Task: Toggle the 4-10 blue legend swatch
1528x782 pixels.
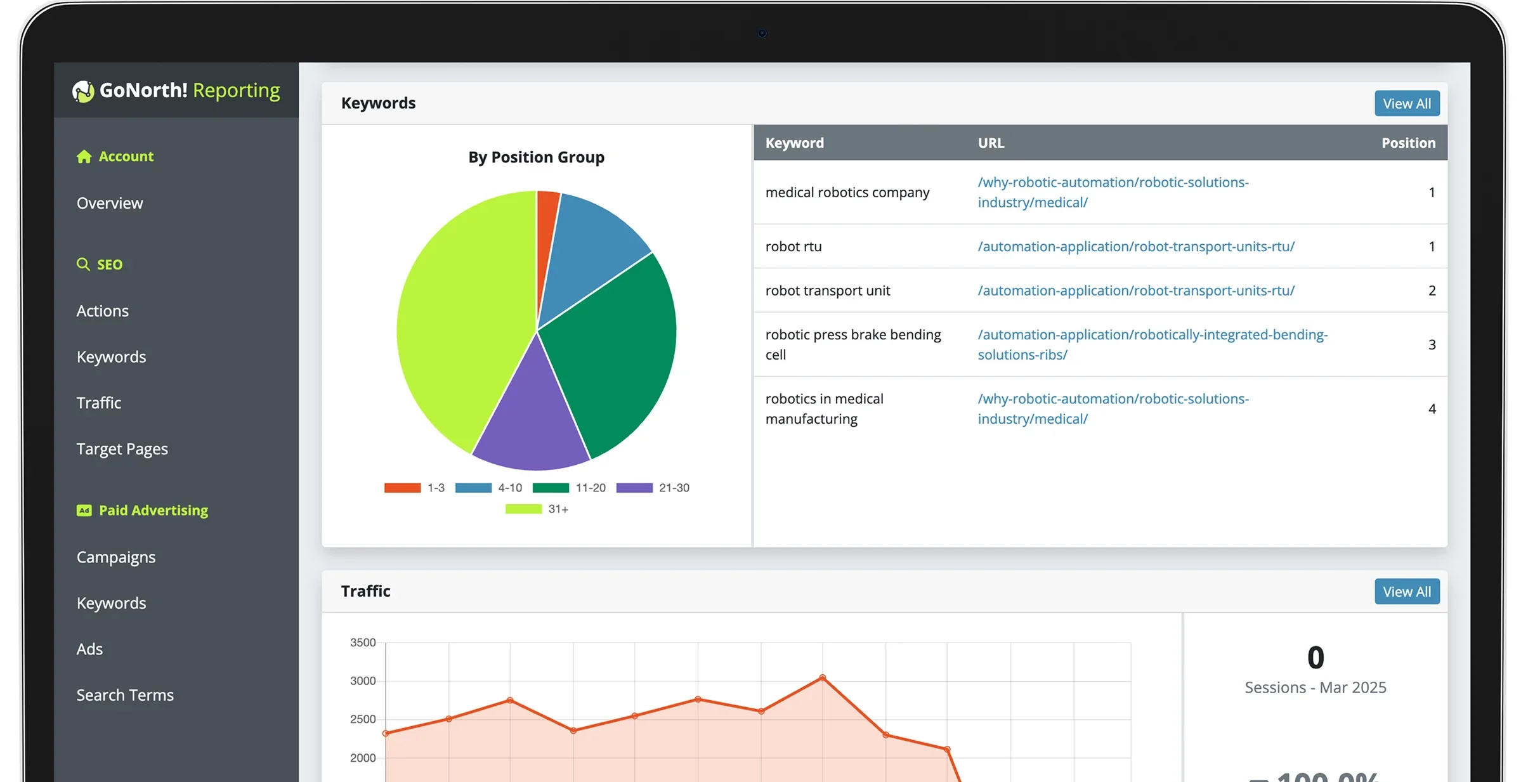Action: [x=473, y=488]
